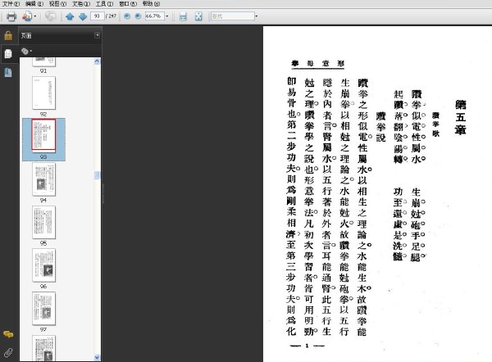Open the 帮助 (Help) menu
Viewport: 492px width, 362px height.
tap(151, 4)
